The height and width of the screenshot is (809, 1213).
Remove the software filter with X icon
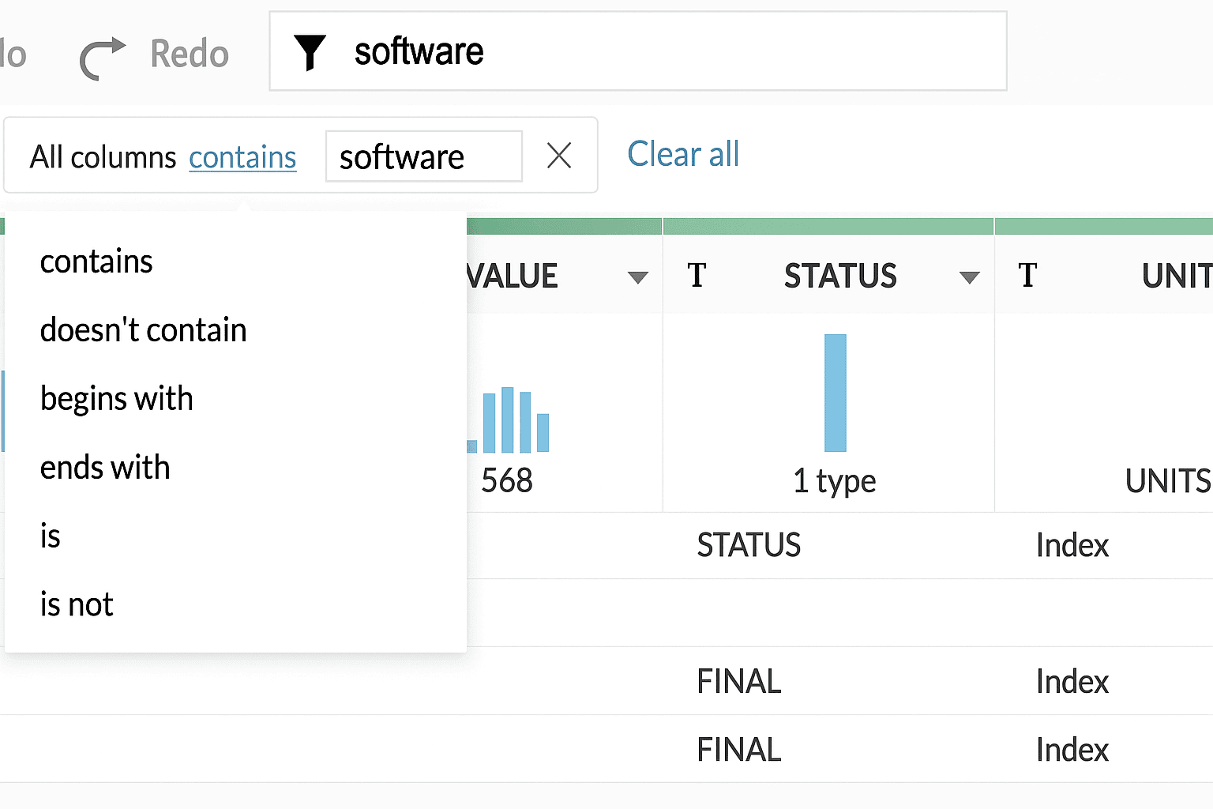pyautogui.click(x=559, y=156)
